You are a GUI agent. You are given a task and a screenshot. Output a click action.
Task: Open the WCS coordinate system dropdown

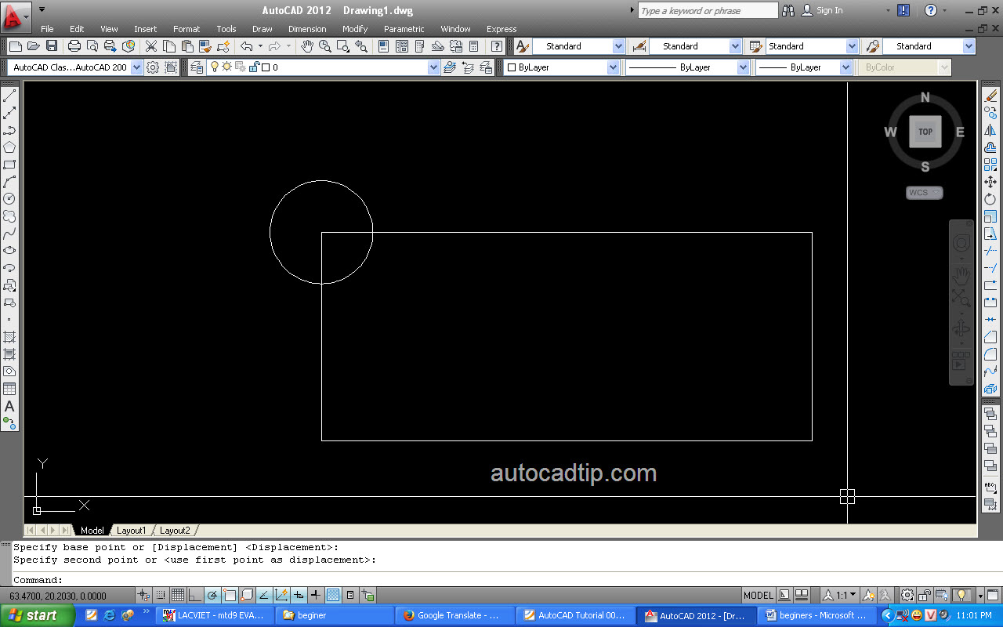[x=925, y=192]
